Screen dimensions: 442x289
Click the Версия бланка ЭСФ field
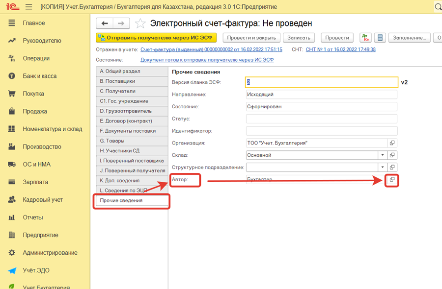point(321,82)
